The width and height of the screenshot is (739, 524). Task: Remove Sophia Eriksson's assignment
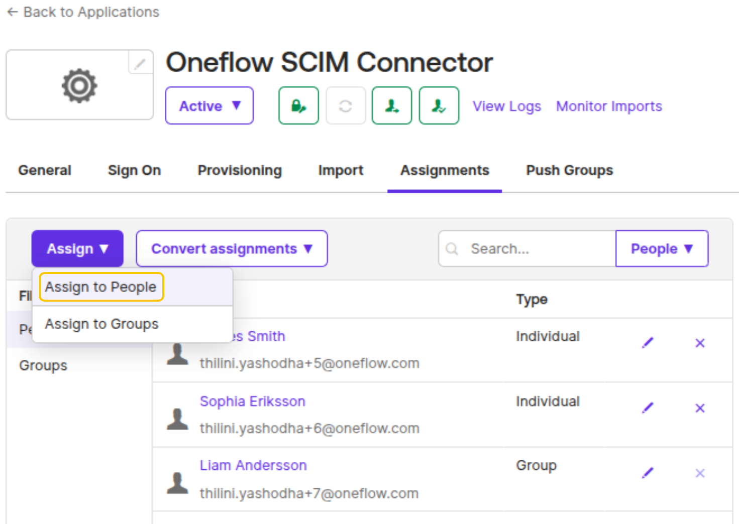[700, 408]
